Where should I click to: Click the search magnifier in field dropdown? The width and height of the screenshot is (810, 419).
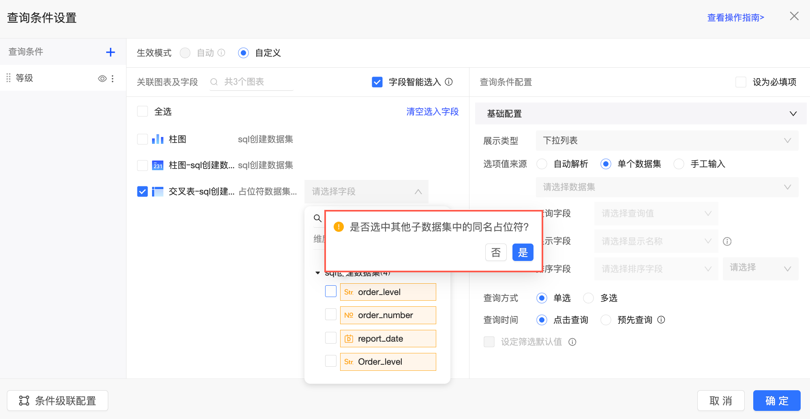point(317,218)
